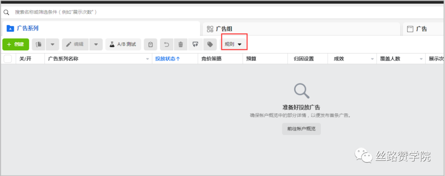Open the A/B 测试 button

[123, 44]
